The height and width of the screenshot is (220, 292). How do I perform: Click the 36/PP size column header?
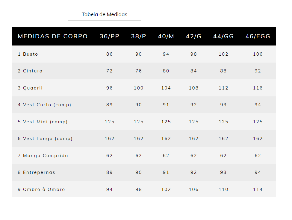pyautogui.click(x=109, y=36)
